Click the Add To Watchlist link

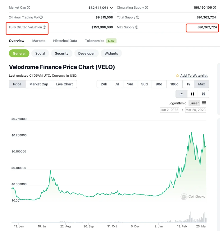(194, 75)
